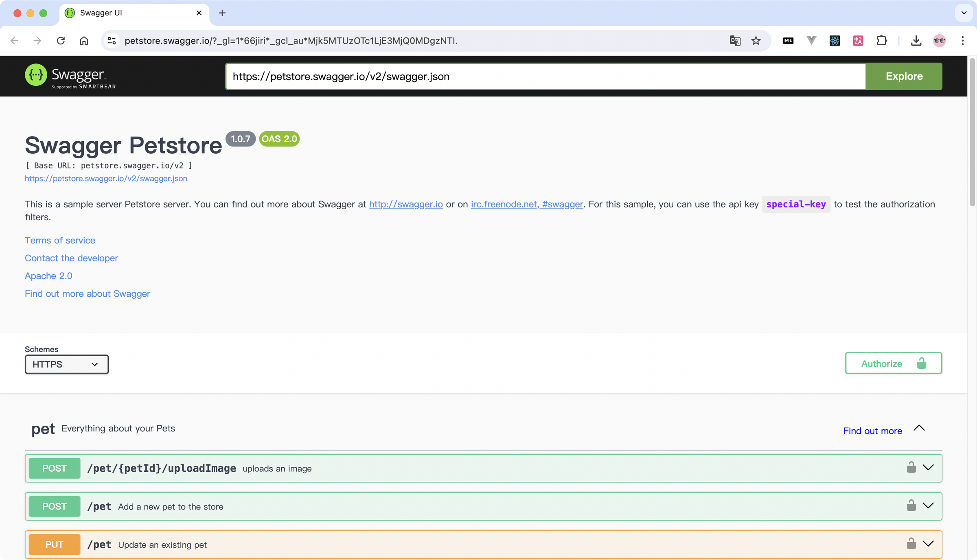Open the Terms of service link
The image size is (977, 560).
(x=60, y=241)
